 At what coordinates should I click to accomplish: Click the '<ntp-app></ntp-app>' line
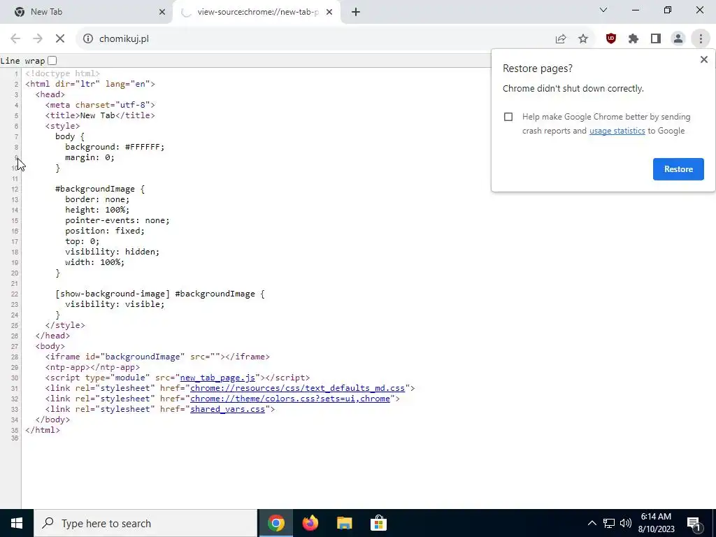pos(93,367)
